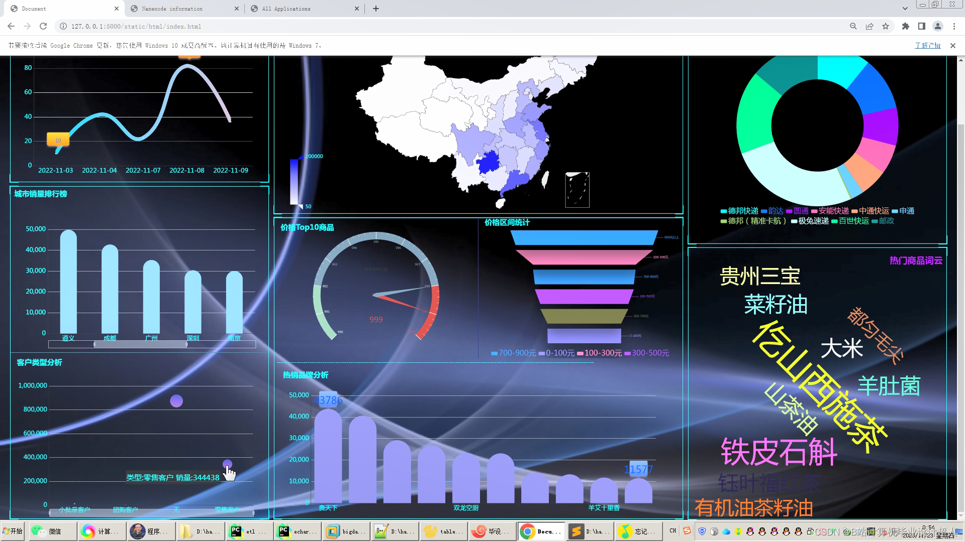Dismiss the Chrome update notice bar
Screen dimensions: 965x542
point(952,45)
